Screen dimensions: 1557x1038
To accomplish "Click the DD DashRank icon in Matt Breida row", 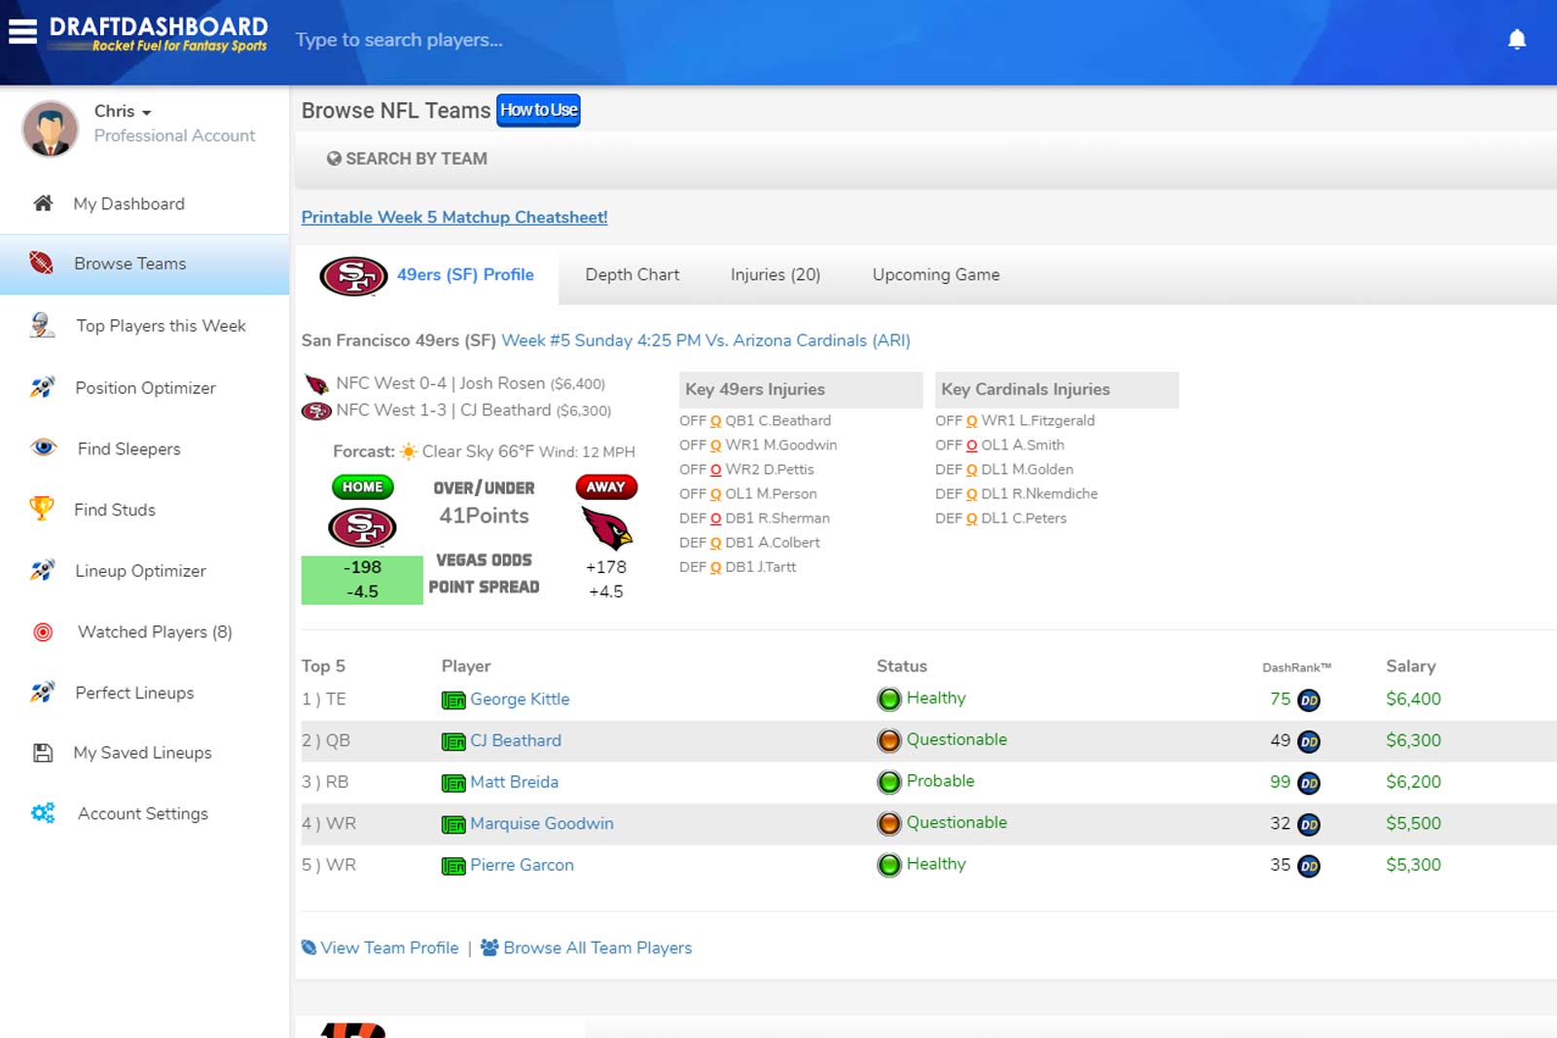I will pyautogui.click(x=1309, y=783).
